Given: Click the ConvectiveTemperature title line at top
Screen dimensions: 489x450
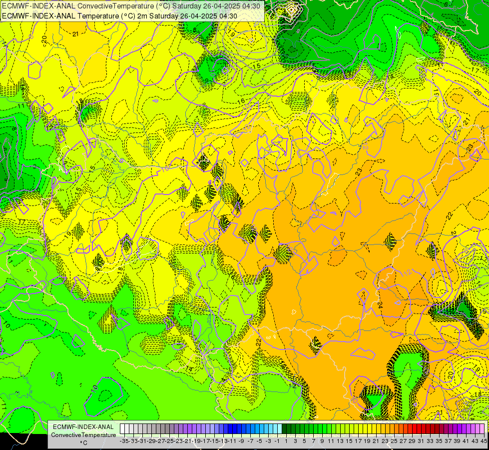Looking at the screenshot, I should 132,6.
